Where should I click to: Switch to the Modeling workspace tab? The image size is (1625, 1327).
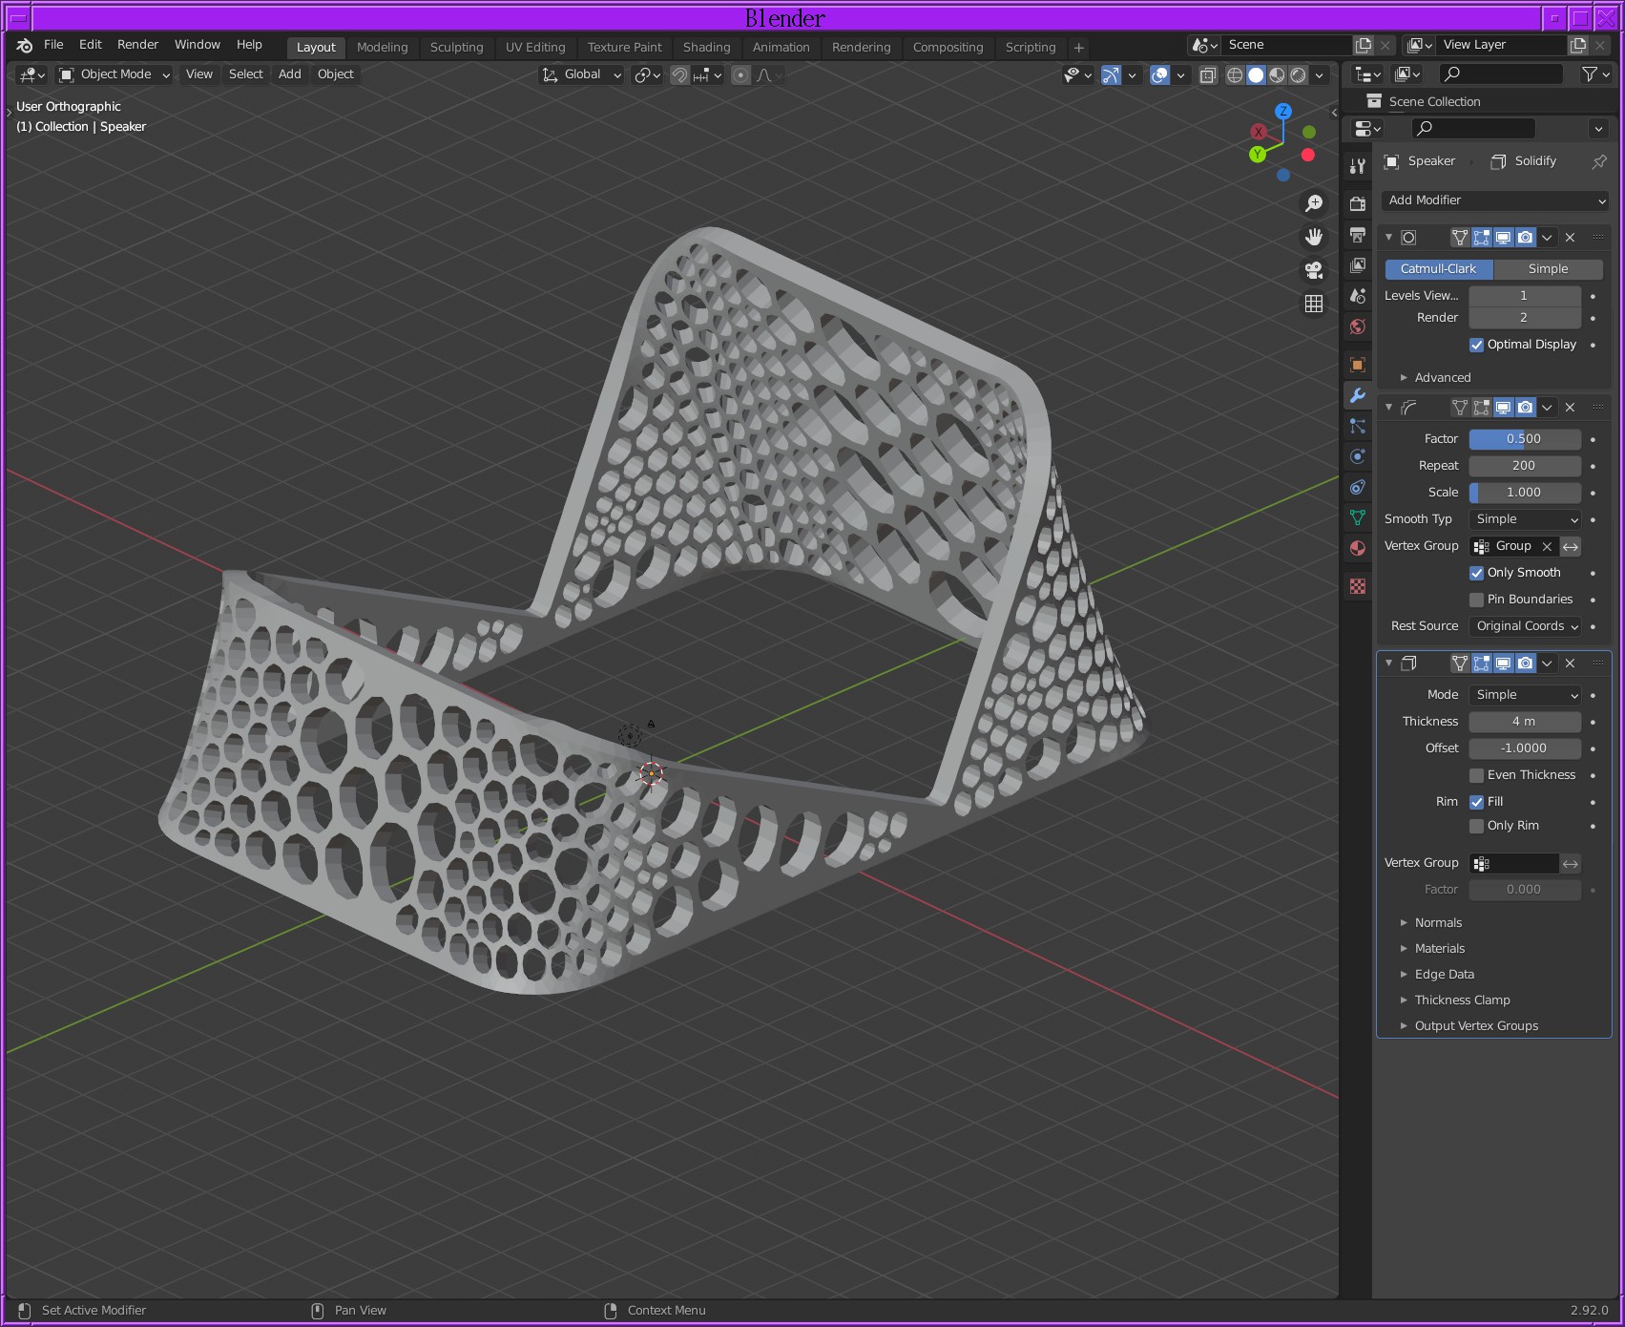pos(382,48)
